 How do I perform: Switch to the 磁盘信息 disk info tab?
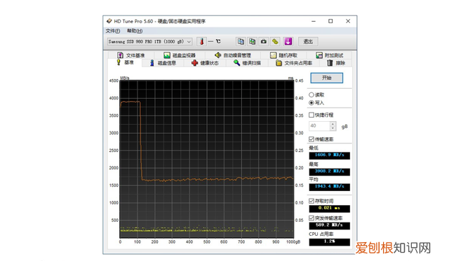point(163,63)
